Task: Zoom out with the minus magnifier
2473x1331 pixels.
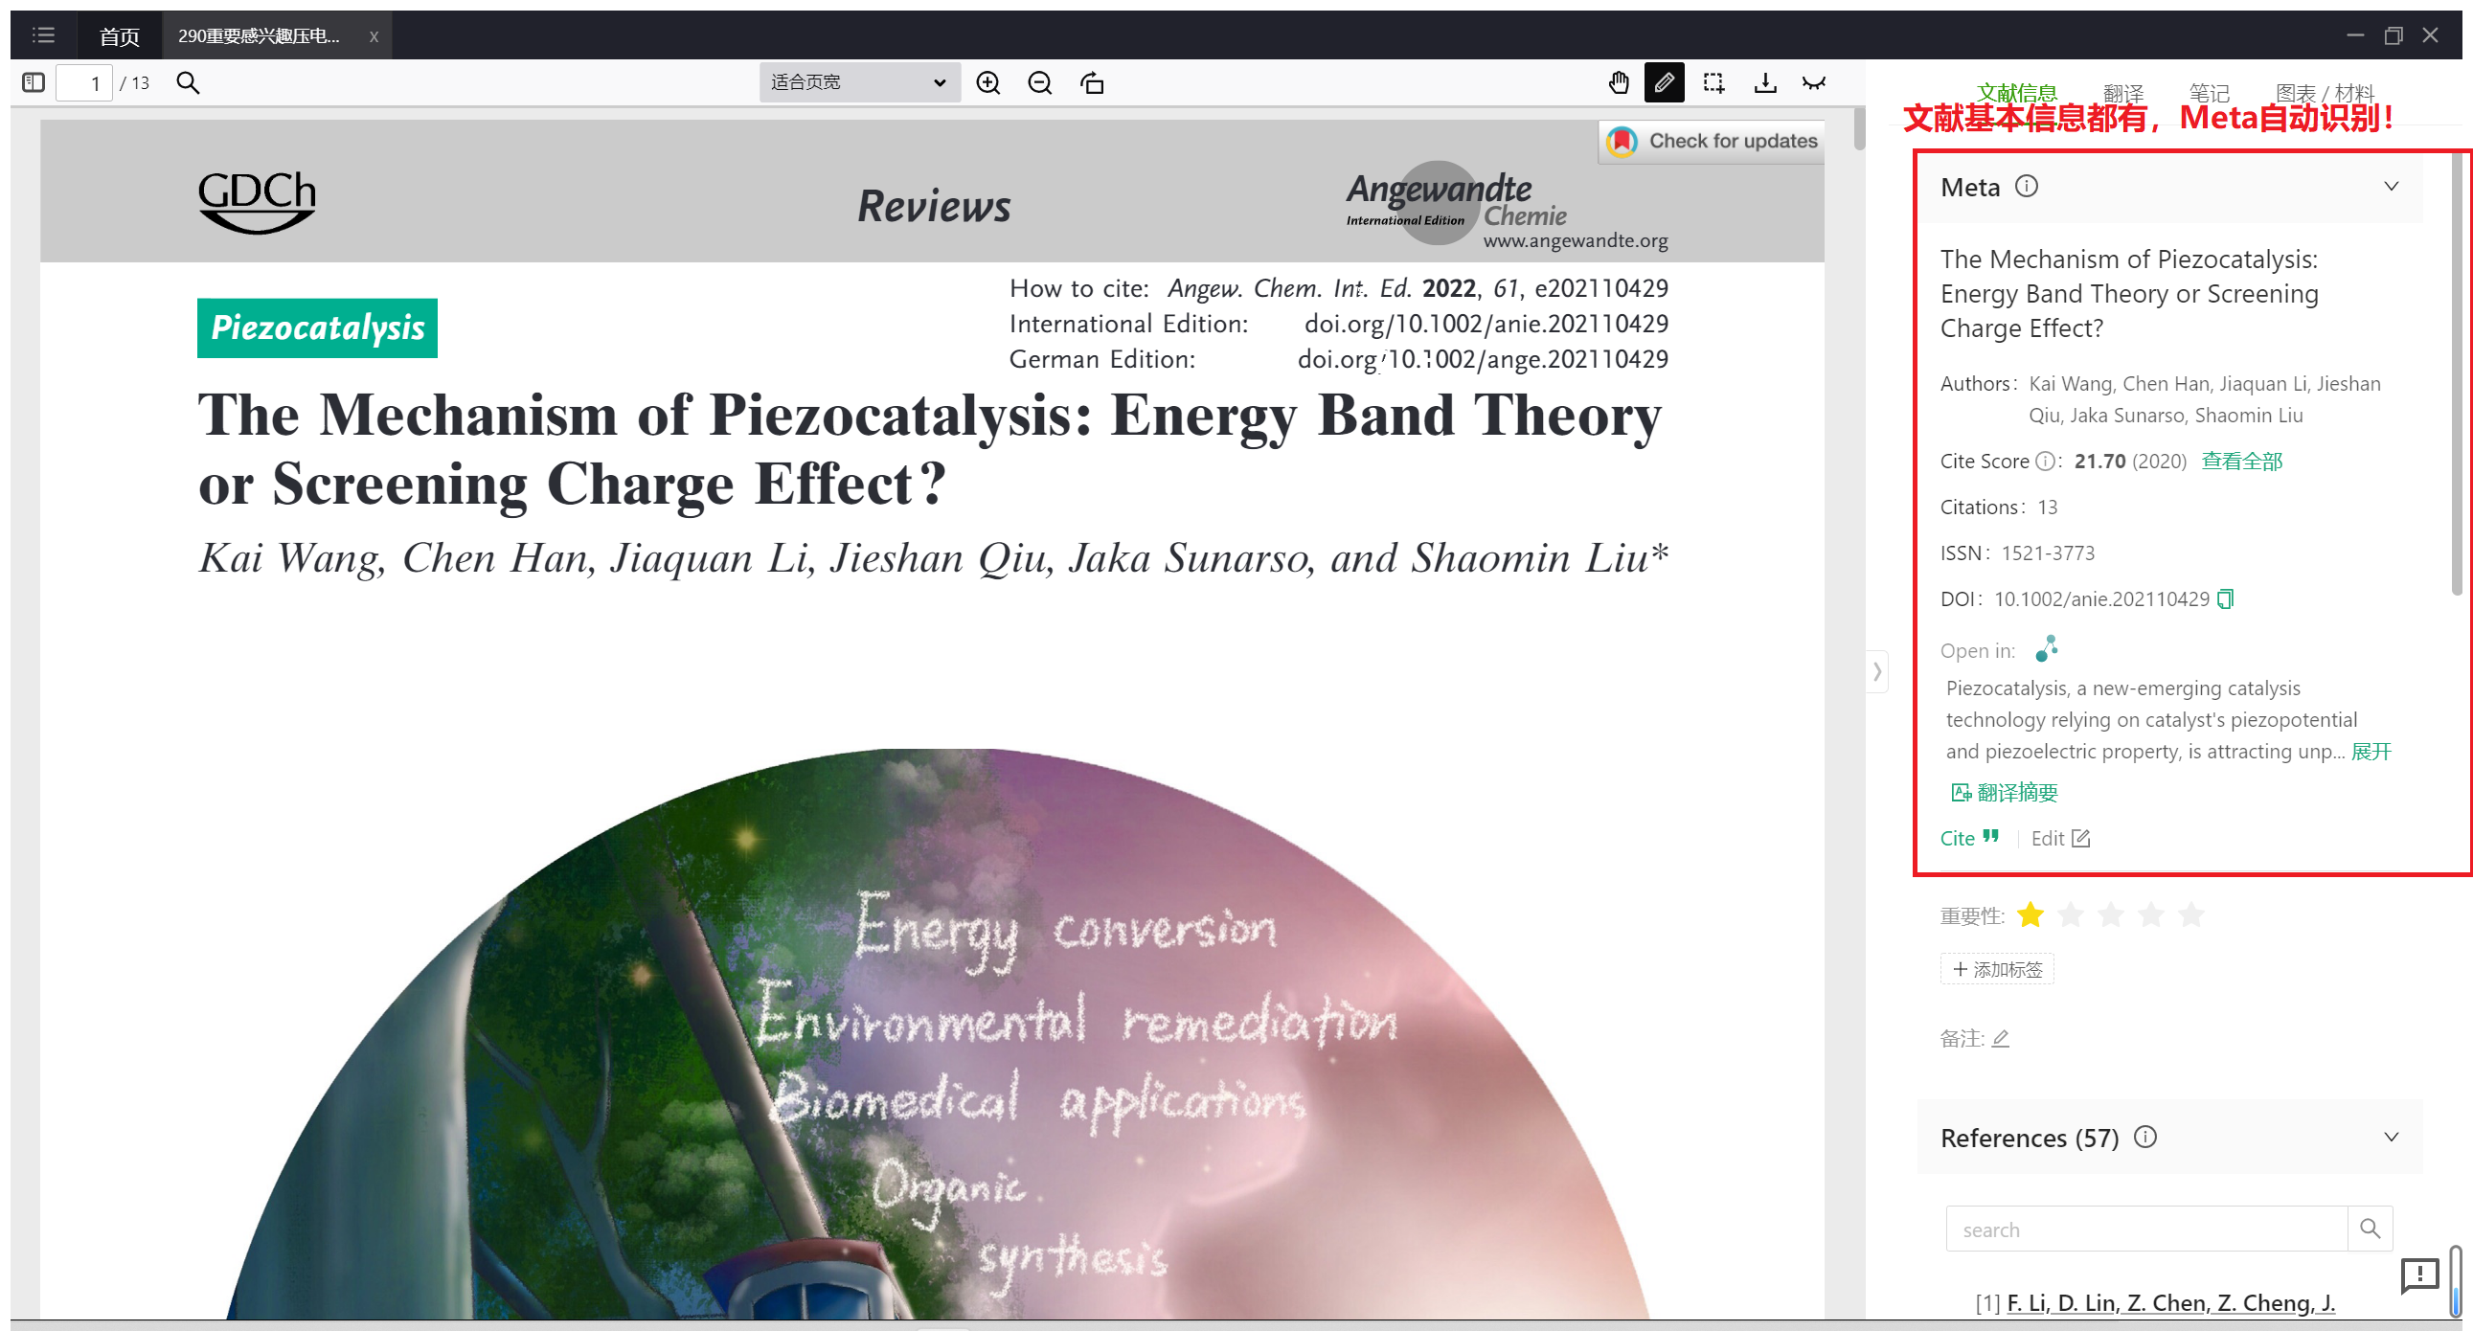Action: (1040, 82)
